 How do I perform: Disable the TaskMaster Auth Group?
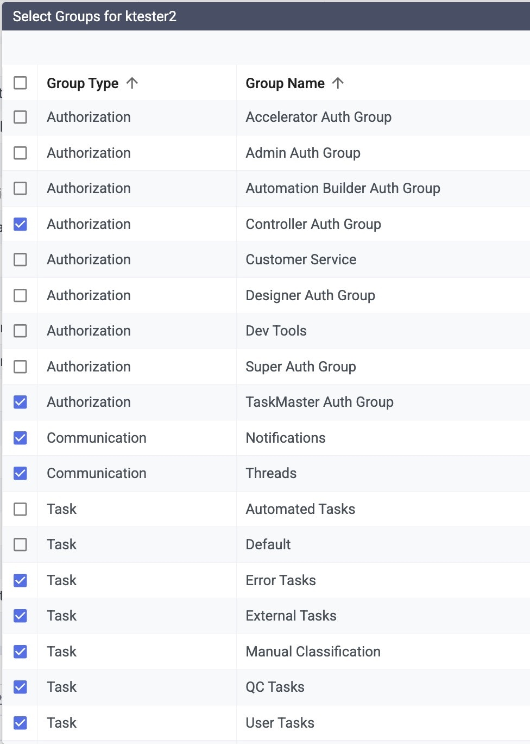pos(20,402)
